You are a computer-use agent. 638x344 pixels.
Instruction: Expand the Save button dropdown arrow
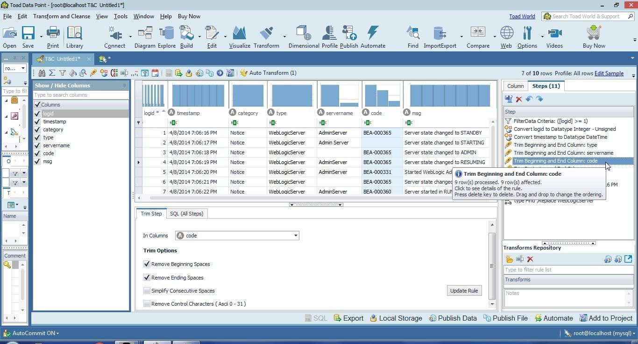click(x=41, y=36)
